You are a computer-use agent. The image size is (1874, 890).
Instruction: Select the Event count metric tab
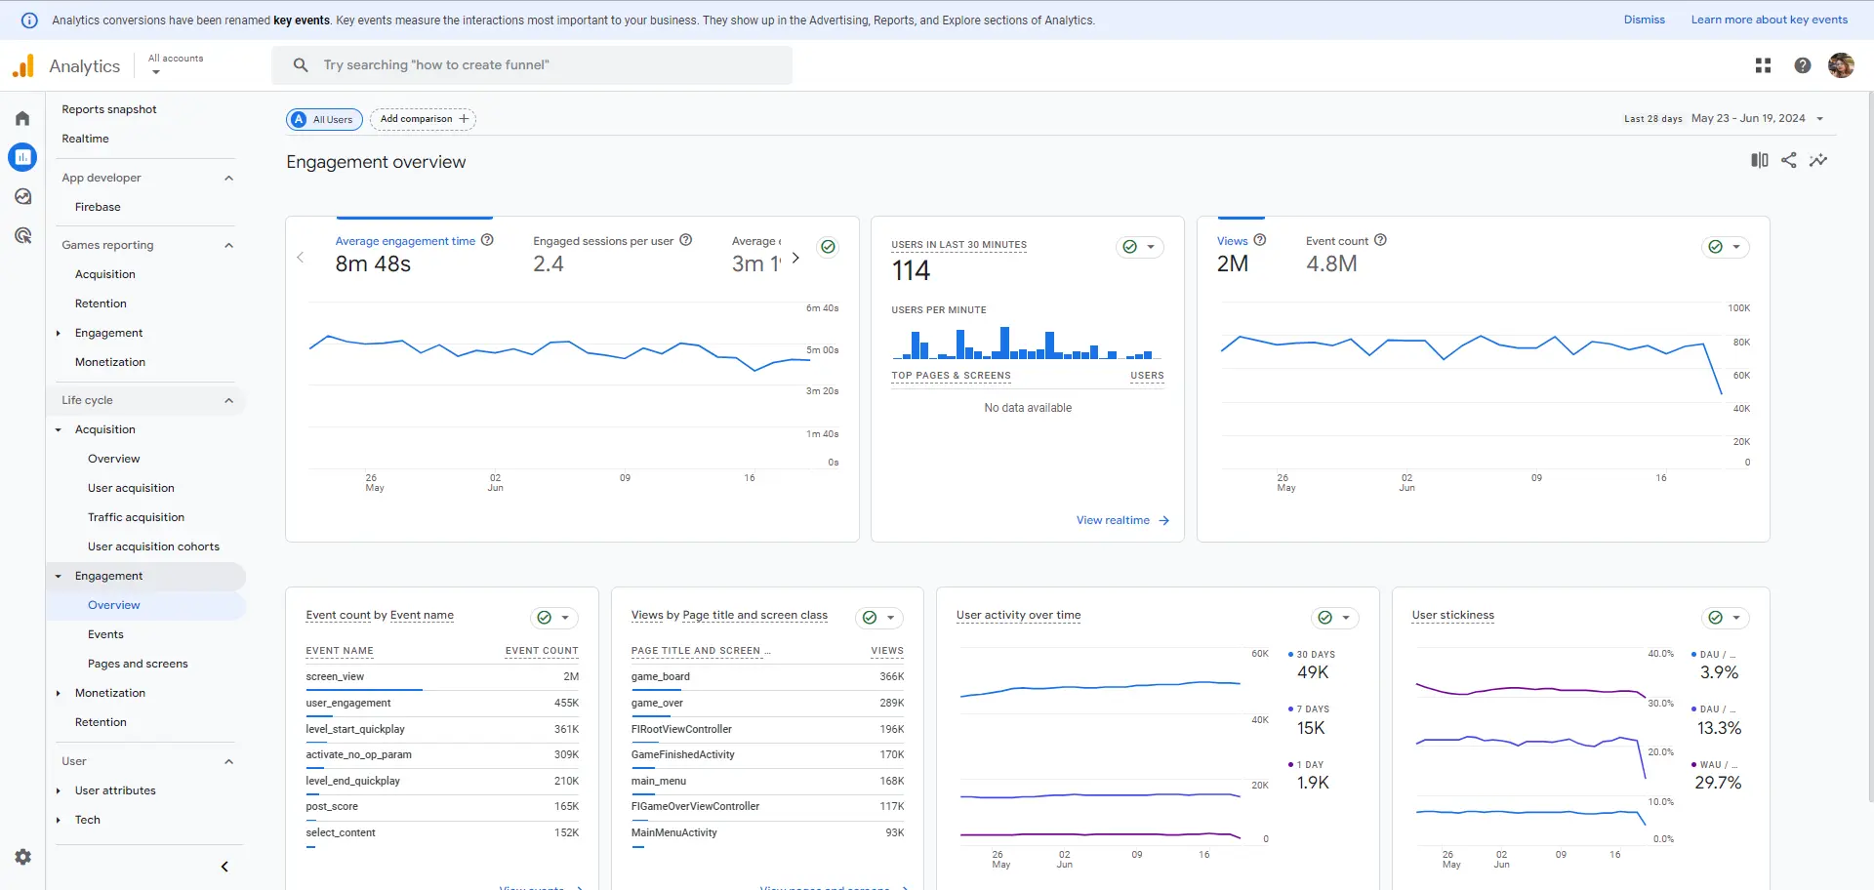[x=1346, y=254]
